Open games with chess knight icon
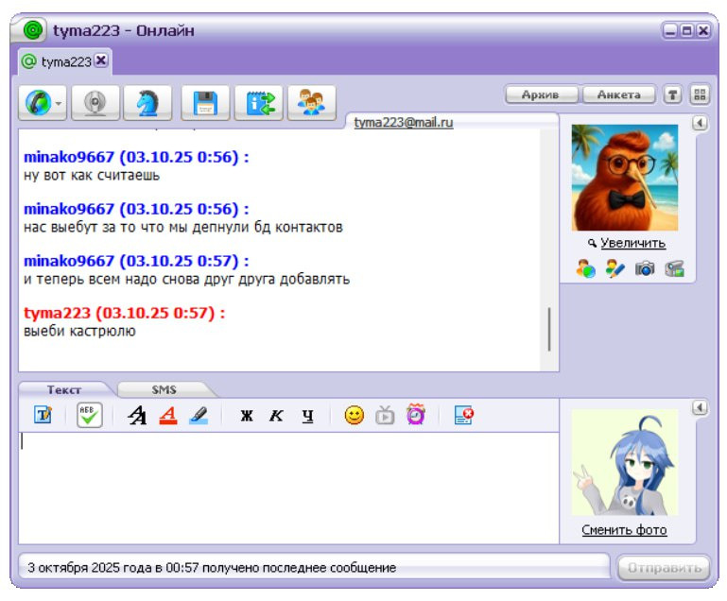The image size is (727, 601). click(x=147, y=102)
